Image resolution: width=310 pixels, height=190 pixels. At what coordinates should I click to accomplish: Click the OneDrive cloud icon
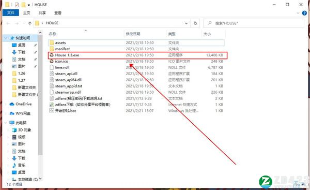pyautogui.click(x=12, y=104)
